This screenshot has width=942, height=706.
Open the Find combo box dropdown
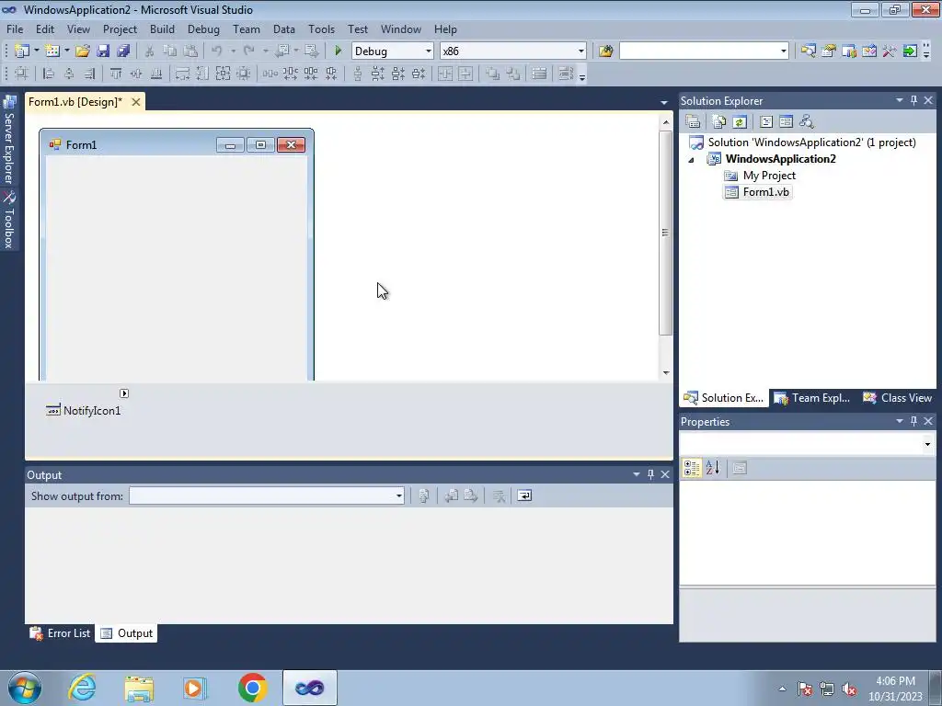[784, 51]
